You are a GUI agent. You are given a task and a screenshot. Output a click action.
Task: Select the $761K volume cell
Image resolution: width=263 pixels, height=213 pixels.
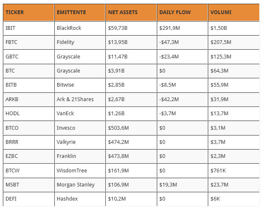click(x=234, y=171)
